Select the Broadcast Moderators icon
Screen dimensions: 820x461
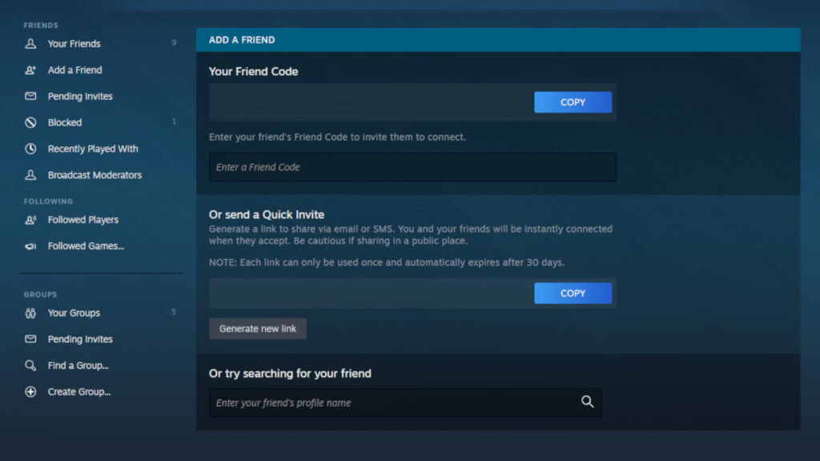(x=29, y=174)
